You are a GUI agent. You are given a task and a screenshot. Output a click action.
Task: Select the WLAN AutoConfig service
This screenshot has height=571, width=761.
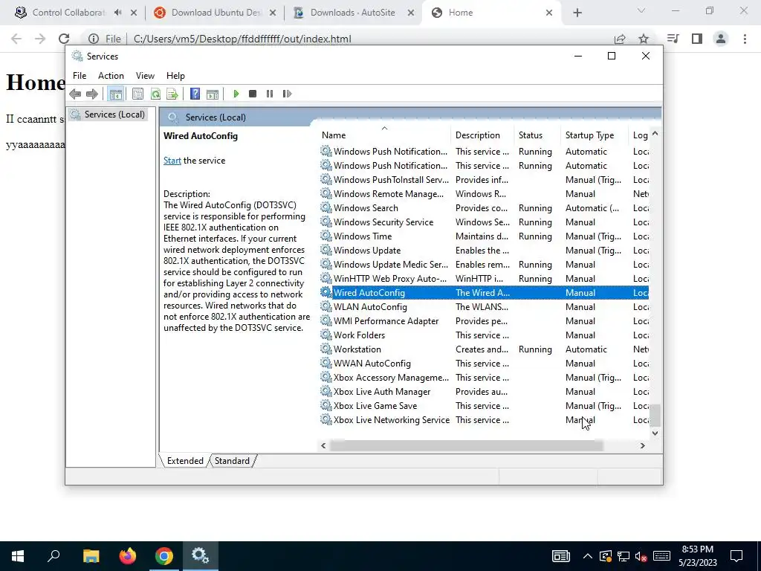point(484,307)
